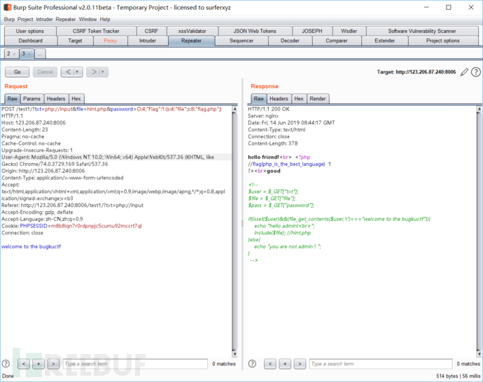Open the history forward dropdown arrow
This screenshot has height=382, width=483.
103,72
